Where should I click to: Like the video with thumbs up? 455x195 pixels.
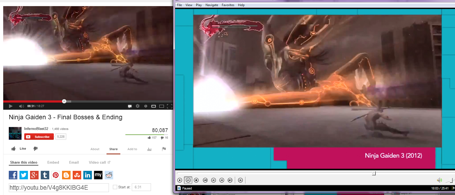(x=13, y=149)
